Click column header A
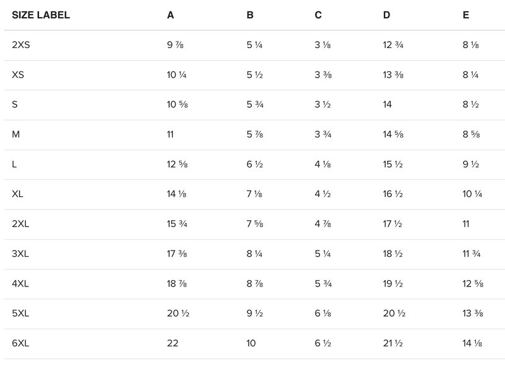Image resolution: width=505 pixels, height=366 pixels. 170,15
